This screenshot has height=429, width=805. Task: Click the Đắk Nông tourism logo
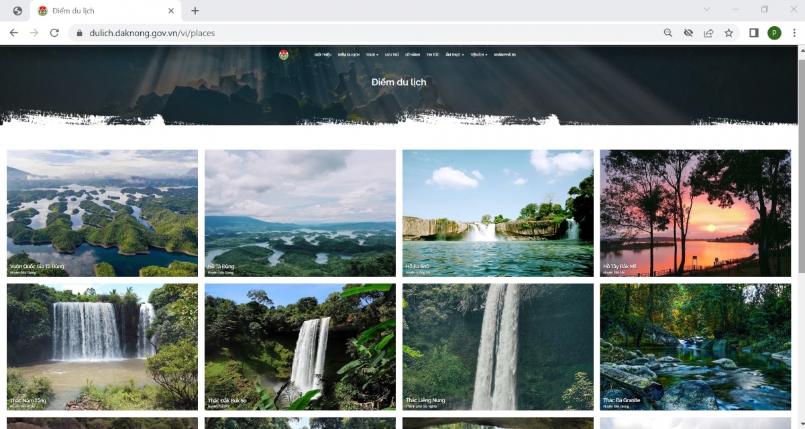(x=284, y=56)
